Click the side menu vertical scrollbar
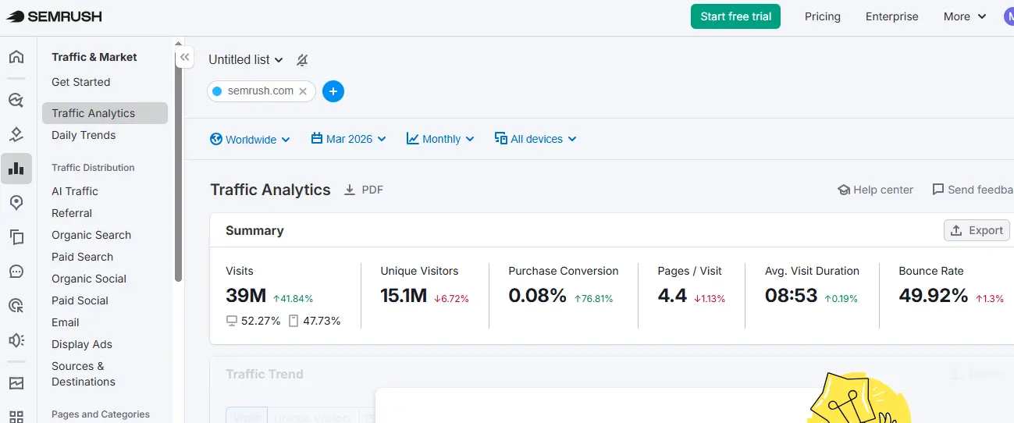1014x423 pixels. 179,164
